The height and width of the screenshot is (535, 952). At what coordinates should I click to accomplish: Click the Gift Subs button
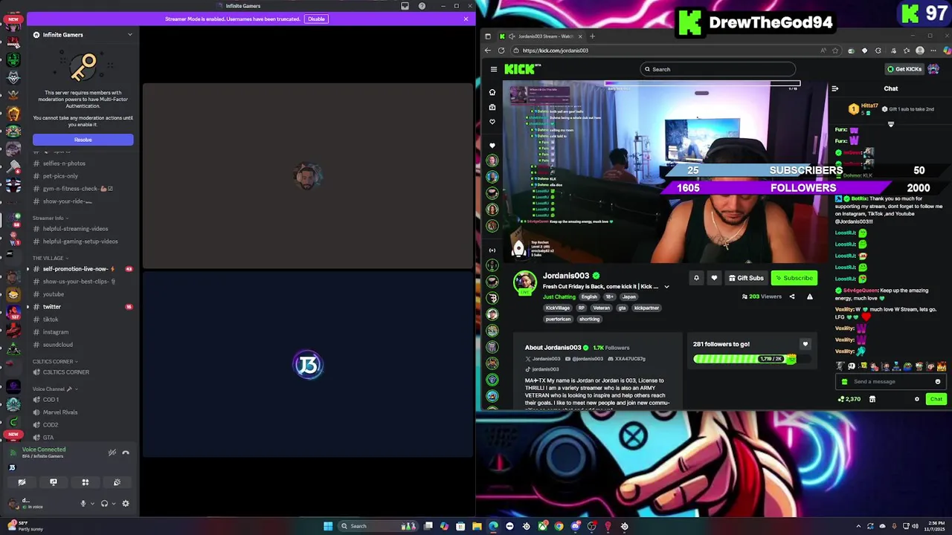click(746, 278)
